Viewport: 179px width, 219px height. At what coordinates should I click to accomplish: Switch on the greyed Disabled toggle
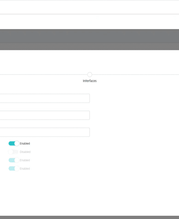pyautogui.click(x=13, y=152)
